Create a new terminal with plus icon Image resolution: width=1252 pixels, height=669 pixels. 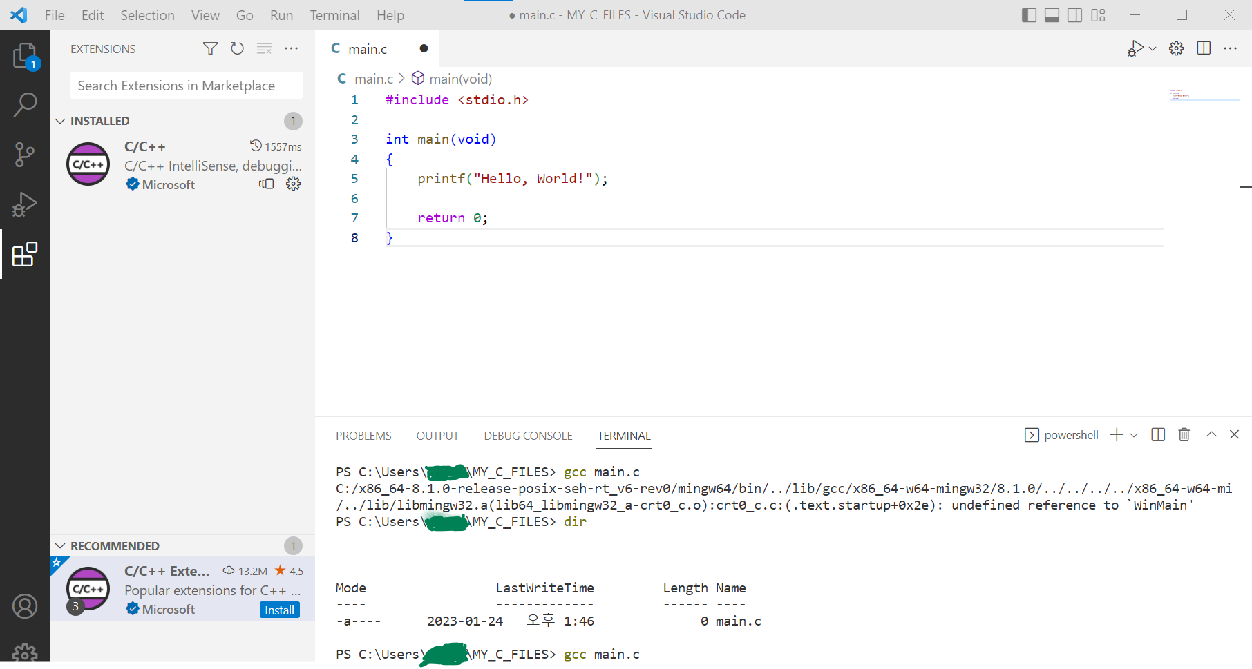click(1117, 434)
